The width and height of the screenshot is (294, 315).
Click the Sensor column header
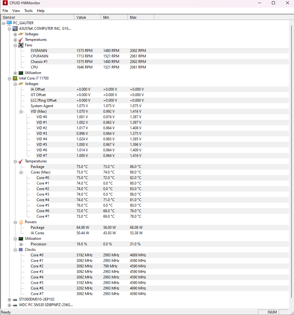(x=37, y=17)
